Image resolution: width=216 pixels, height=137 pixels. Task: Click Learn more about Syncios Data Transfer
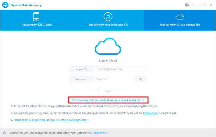click(x=101, y=133)
